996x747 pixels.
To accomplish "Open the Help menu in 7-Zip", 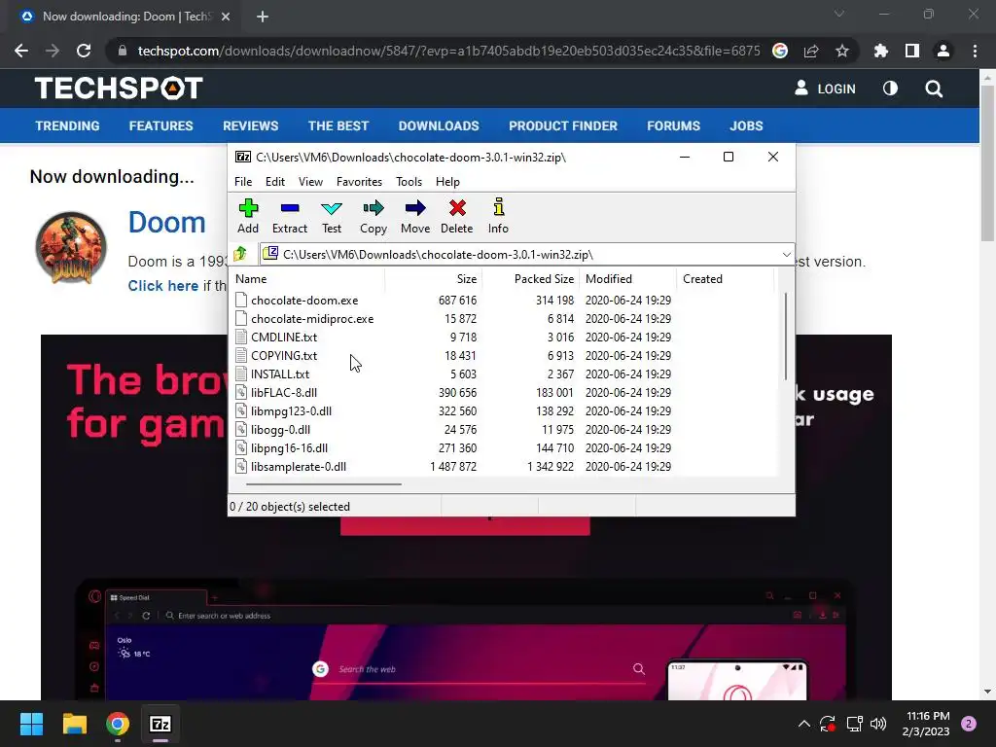I will tap(447, 182).
